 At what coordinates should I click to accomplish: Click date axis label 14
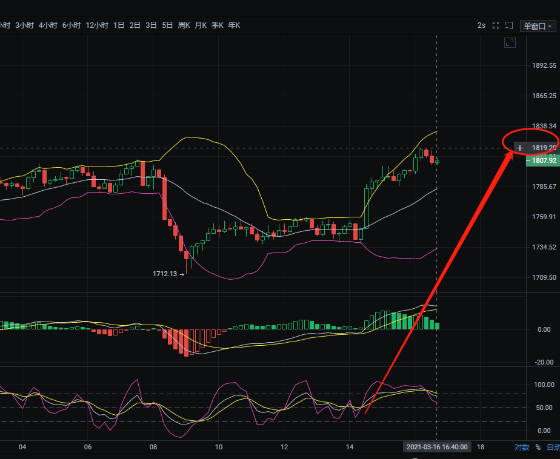[350, 447]
